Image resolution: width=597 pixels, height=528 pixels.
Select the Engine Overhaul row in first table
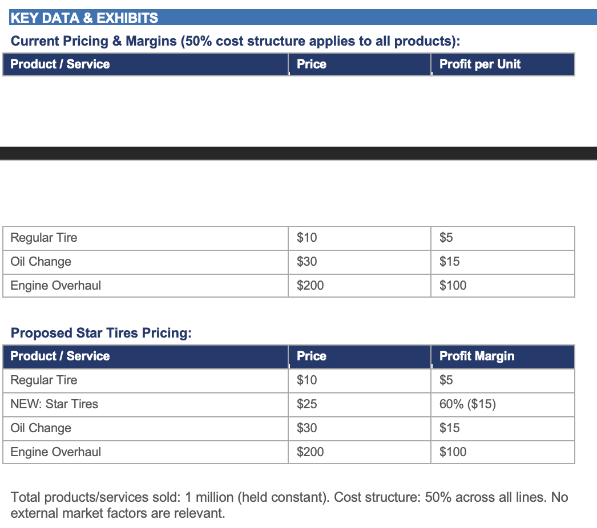tap(289, 286)
